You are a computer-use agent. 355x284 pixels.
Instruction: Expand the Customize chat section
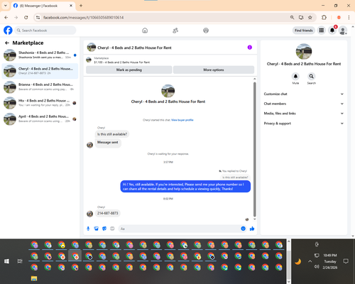click(x=304, y=94)
